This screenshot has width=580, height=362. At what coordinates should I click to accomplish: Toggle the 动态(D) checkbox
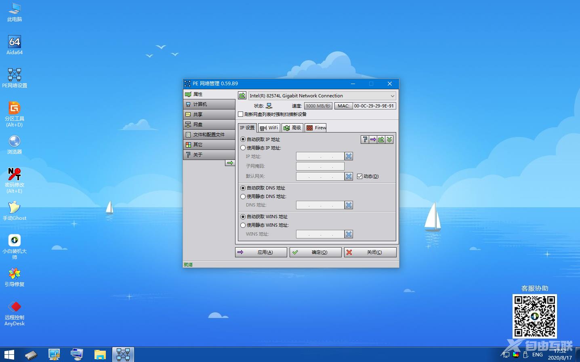pyautogui.click(x=359, y=176)
